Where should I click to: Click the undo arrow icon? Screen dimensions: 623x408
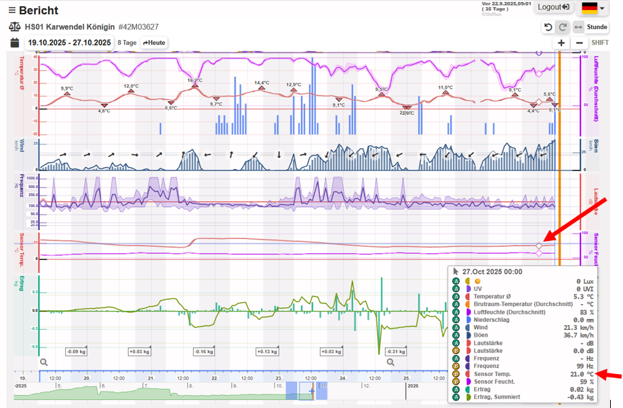(548, 27)
